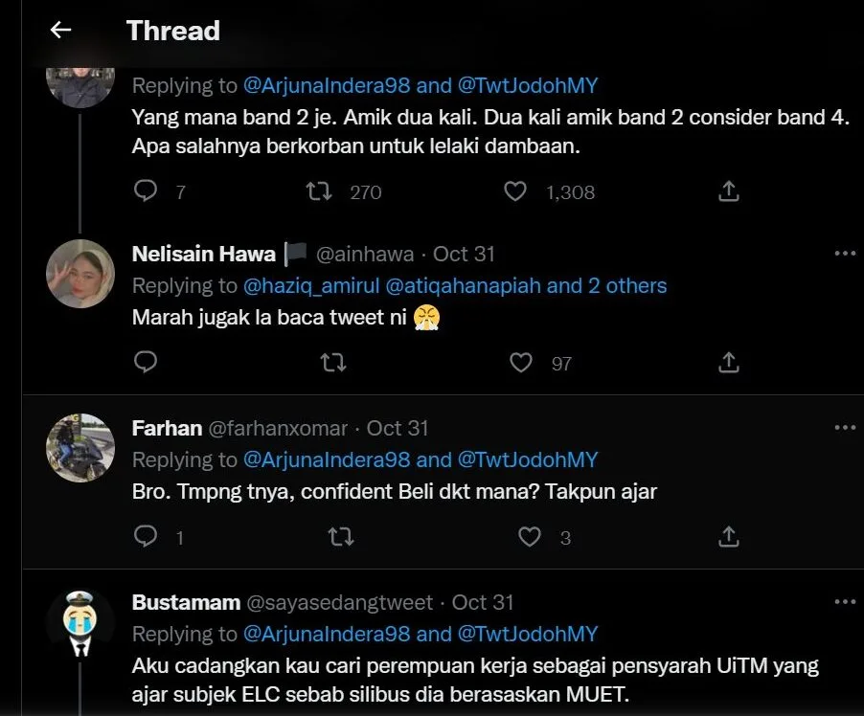Reply to the band 2 tweet
Image resolution: width=864 pixels, height=716 pixels.
pyautogui.click(x=146, y=191)
